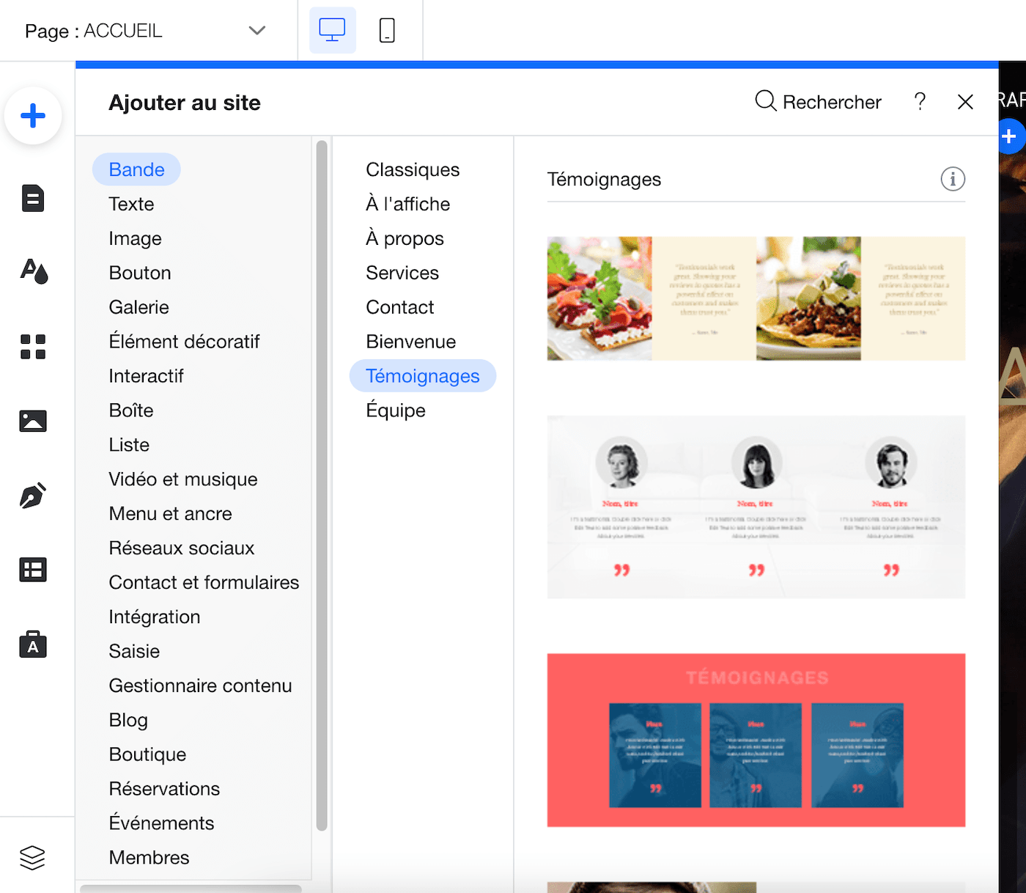The width and height of the screenshot is (1026, 893).
Task: Pick the three portraits testimonial strip
Action: [756, 507]
